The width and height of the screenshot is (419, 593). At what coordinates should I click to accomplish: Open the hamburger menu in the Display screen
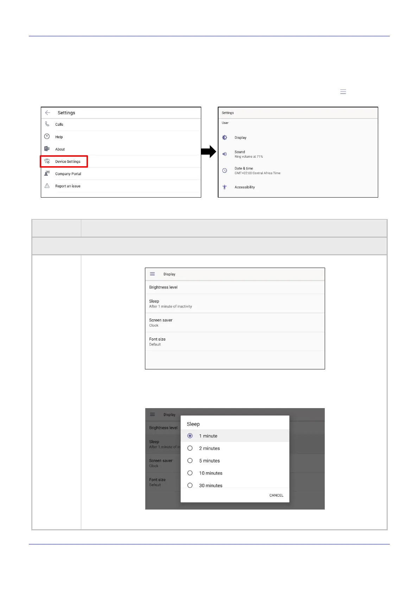pyautogui.click(x=152, y=274)
